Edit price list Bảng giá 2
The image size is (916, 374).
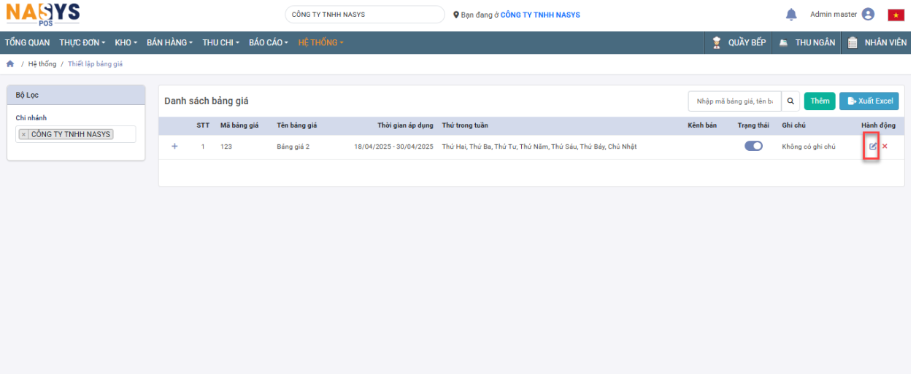point(872,147)
